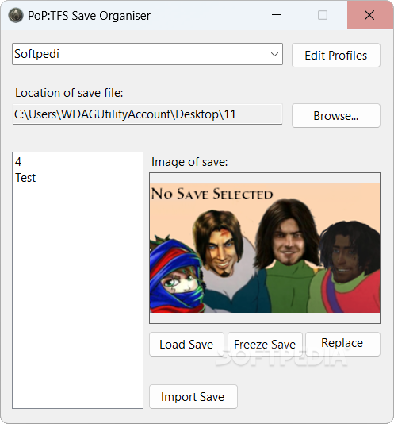
Task: Click the Freeze Save button
Action: tap(265, 345)
